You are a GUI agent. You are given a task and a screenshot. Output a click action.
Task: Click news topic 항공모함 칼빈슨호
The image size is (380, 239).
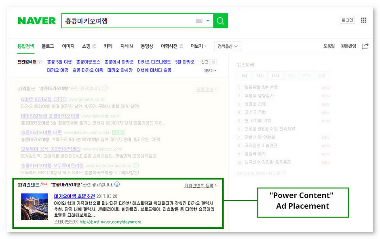[261, 87]
